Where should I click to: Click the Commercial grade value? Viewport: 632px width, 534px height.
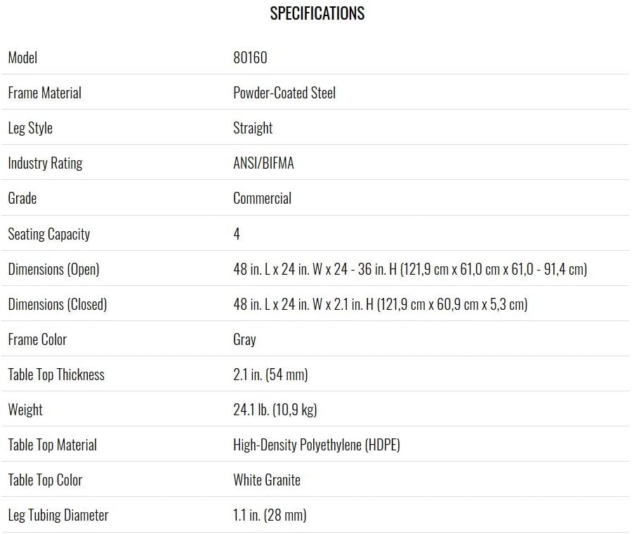point(262,198)
